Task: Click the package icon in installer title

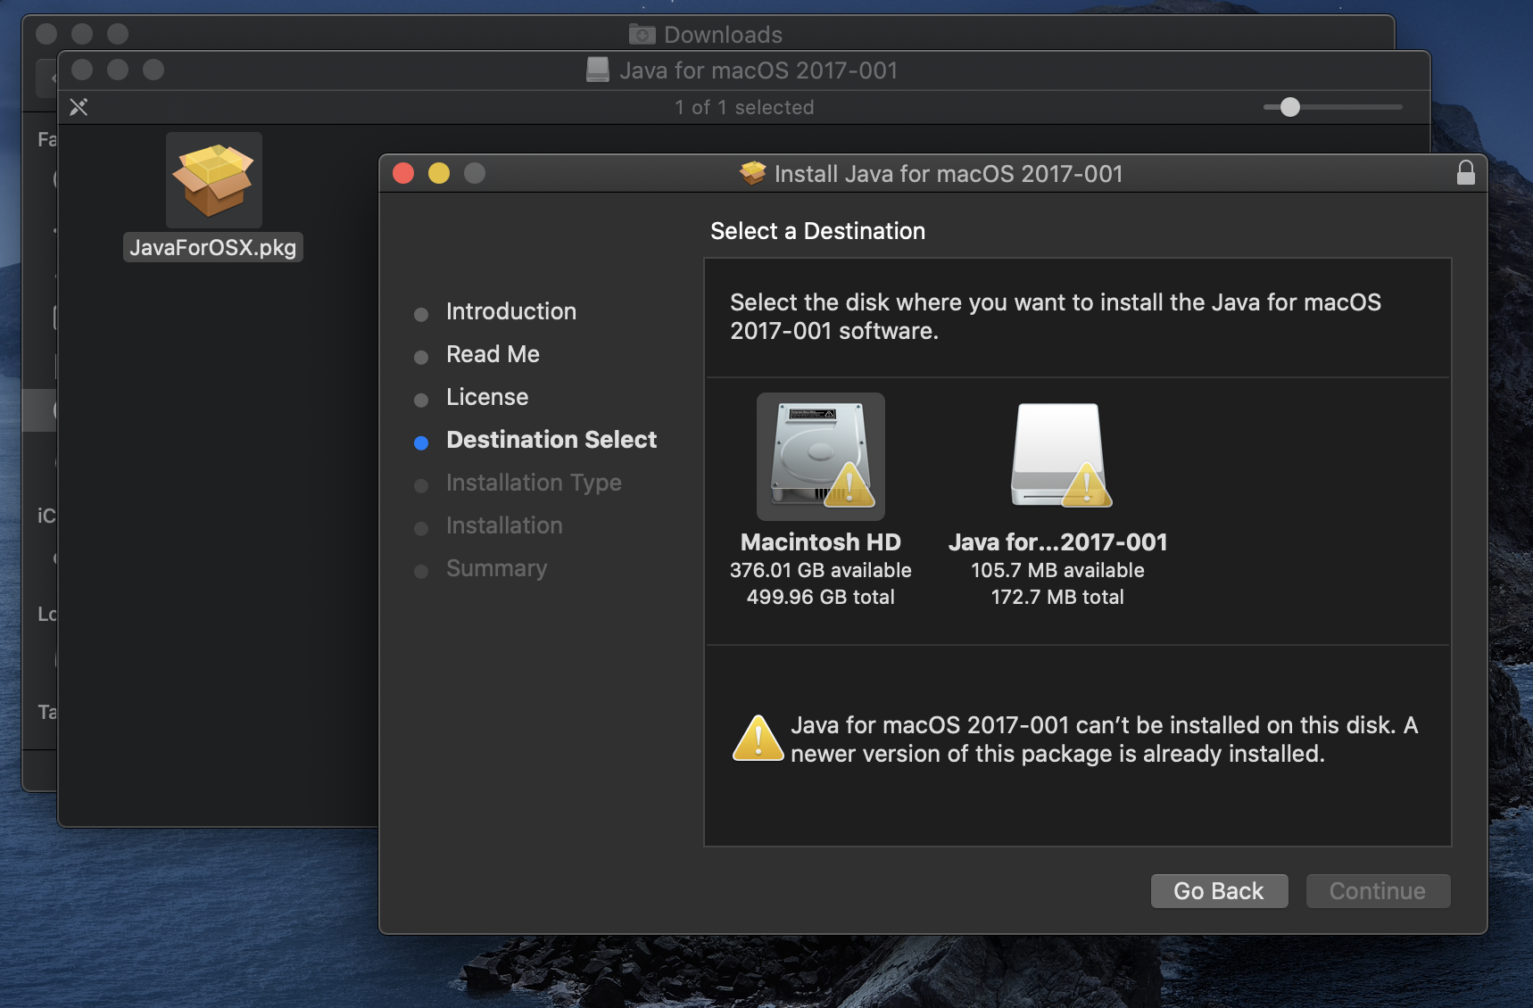Action: [752, 173]
